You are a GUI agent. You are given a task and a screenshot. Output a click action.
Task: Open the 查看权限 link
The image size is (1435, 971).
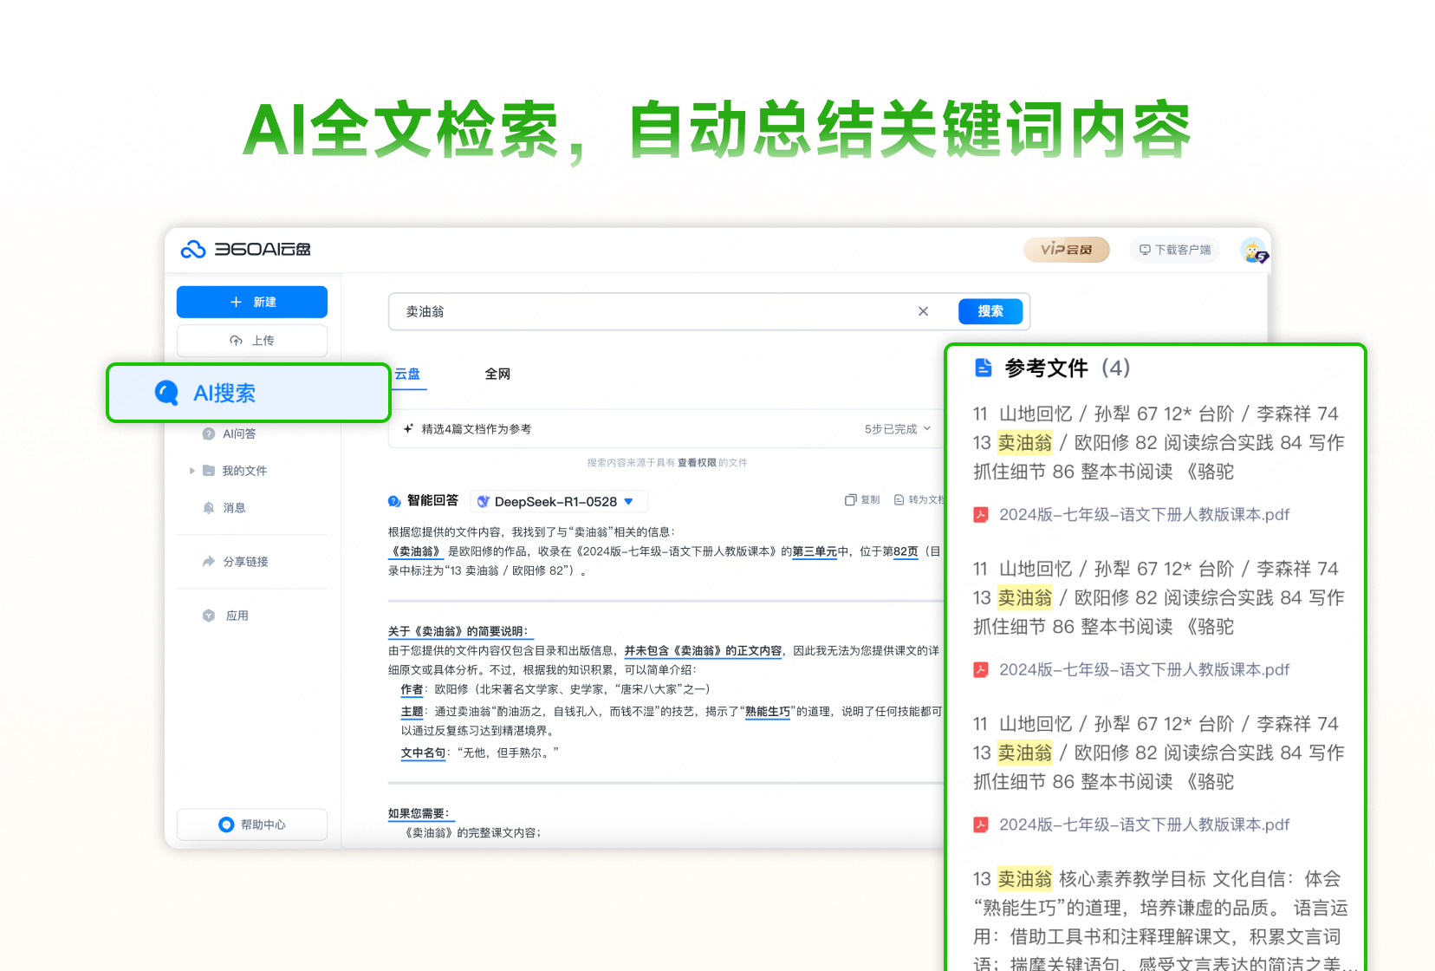[x=697, y=463]
